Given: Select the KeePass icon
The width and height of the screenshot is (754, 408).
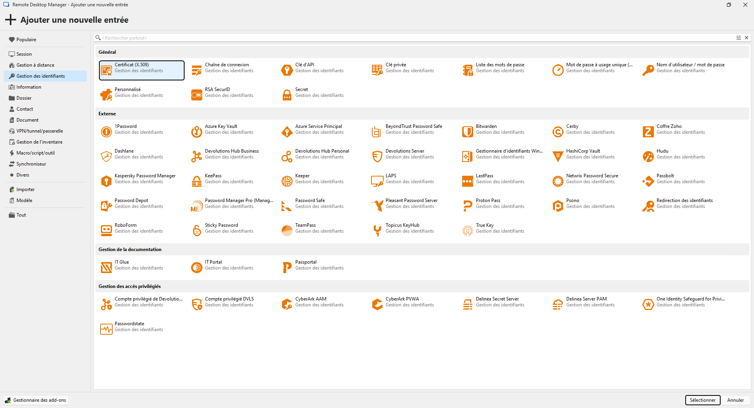Looking at the screenshot, I should point(197,181).
